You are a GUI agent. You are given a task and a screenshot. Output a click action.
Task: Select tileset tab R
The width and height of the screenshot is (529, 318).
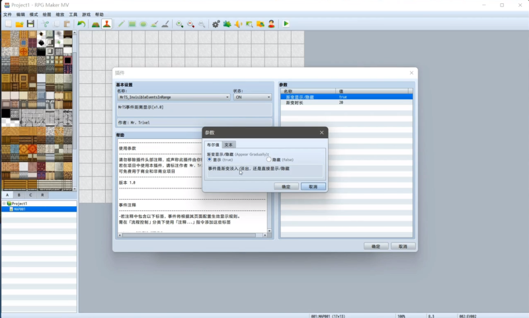[42, 195]
